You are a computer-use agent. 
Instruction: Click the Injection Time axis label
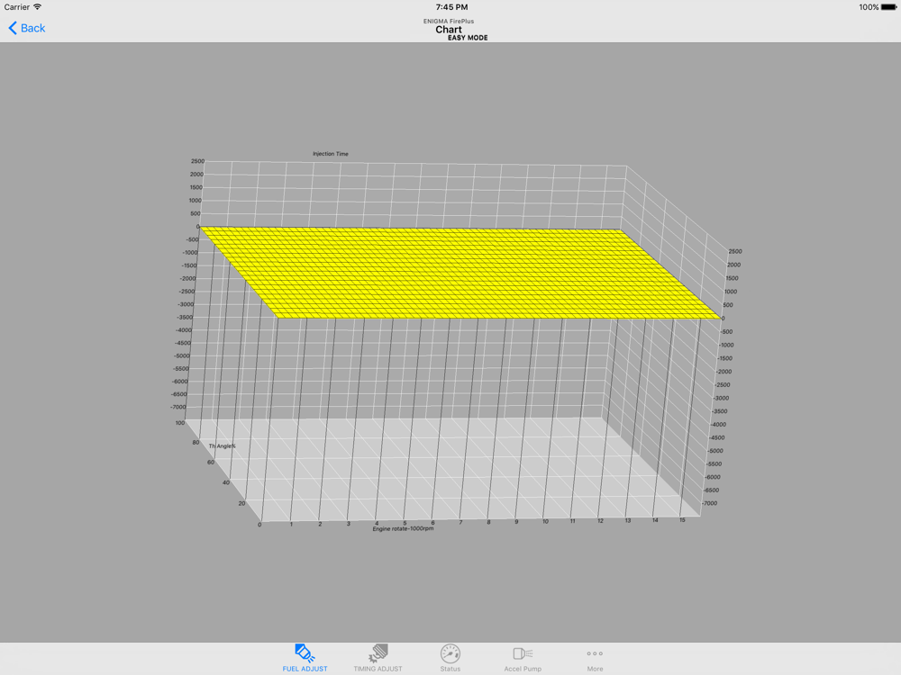[331, 154]
